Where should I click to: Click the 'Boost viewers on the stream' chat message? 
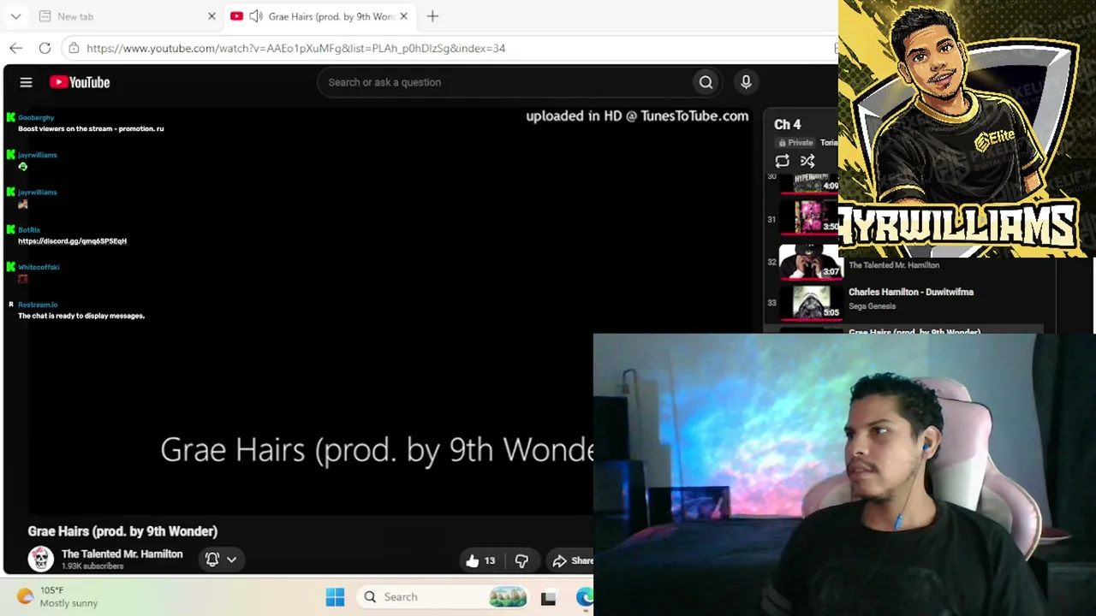pos(91,128)
